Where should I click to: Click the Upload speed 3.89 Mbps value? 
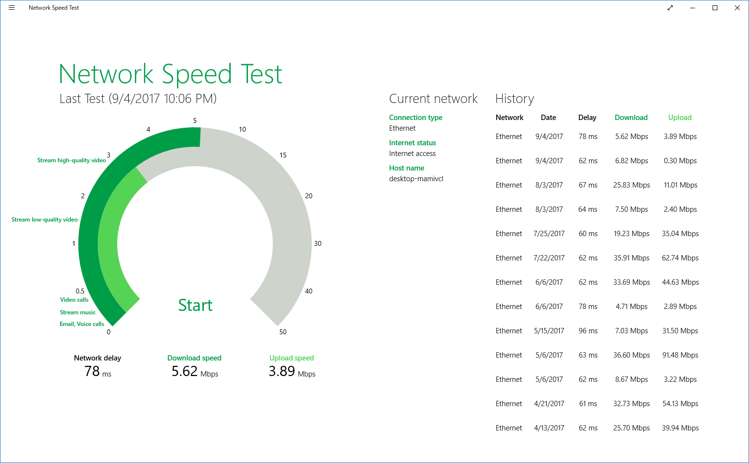[x=292, y=372]
